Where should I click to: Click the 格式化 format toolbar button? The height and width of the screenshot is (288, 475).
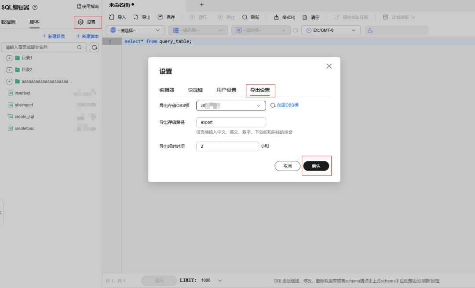(x=285, y=17)
